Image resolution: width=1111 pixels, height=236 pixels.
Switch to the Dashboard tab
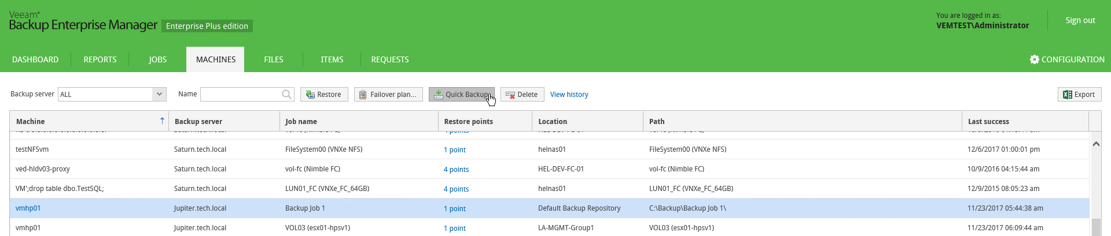point(35,59)
